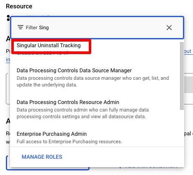
Task: Click the partly covered ADD IAM CONDITION button
Action: coord(149,167)
